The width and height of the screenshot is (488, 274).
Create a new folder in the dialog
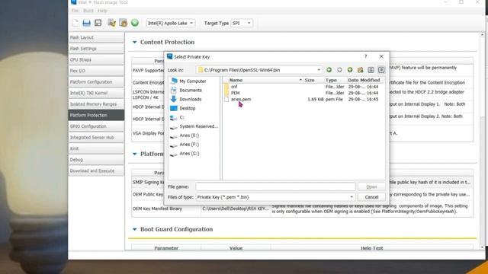point(361,70)
